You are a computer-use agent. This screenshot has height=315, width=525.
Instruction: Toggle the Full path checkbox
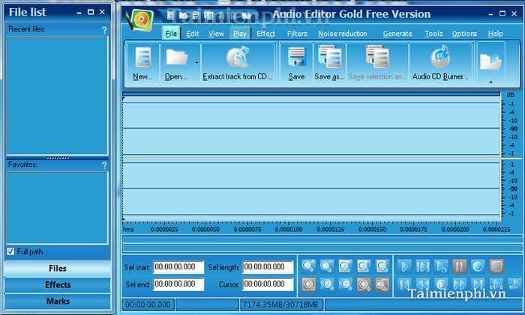coord(10,251)
